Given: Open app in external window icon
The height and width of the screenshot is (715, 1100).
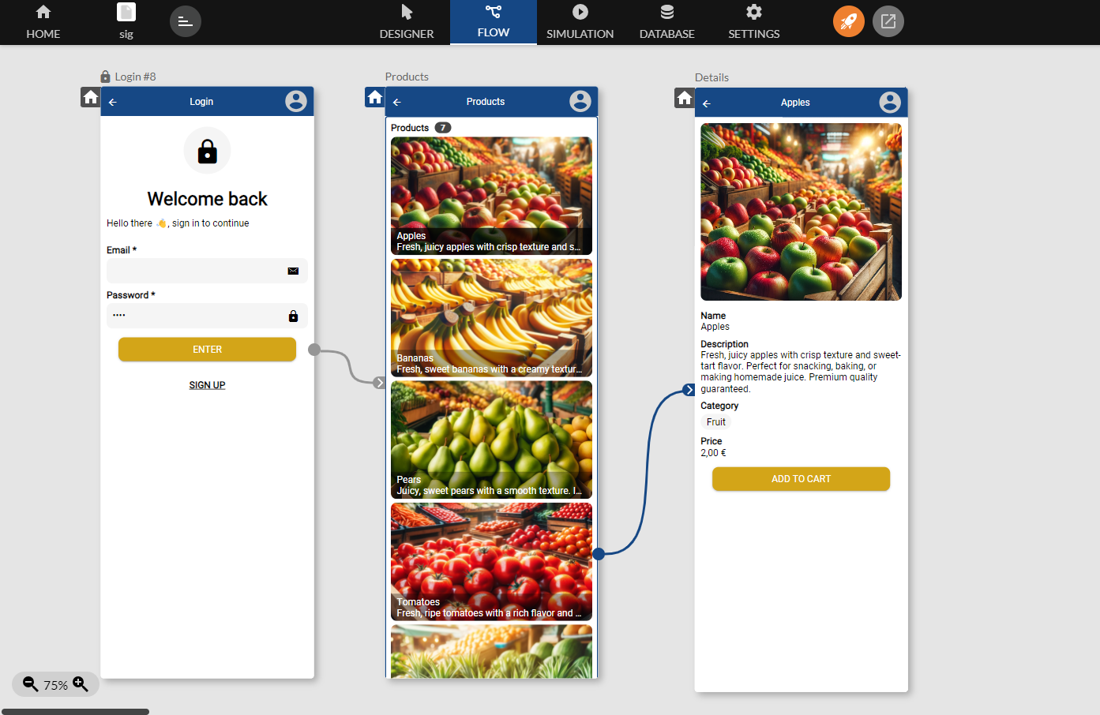Looking at the screenshot, I should pyautogui.click(x=888, y=21).
